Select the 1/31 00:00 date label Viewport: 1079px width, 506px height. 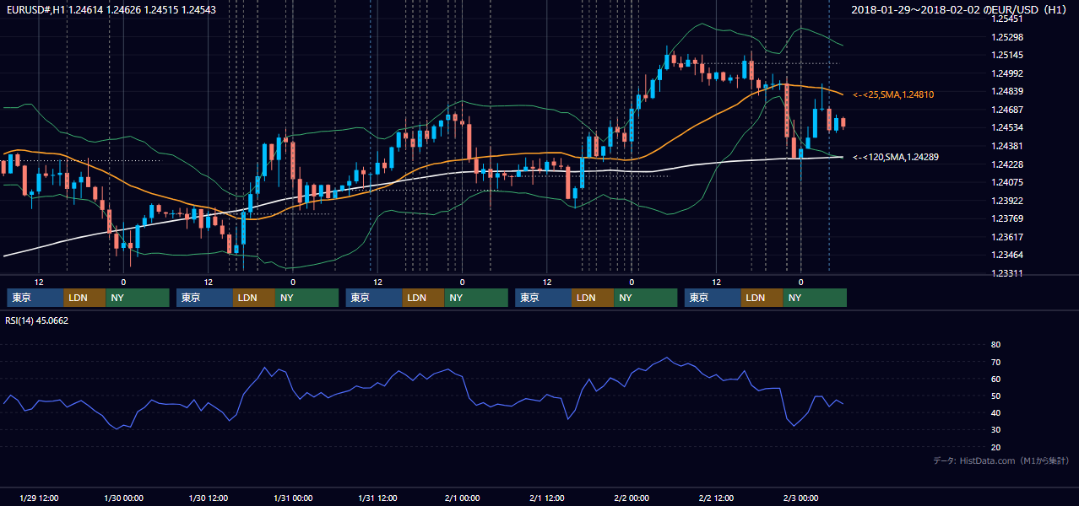point(293,498)
